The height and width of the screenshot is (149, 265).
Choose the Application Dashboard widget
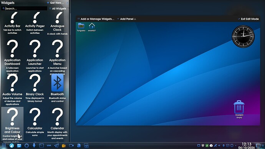point(12,56)
